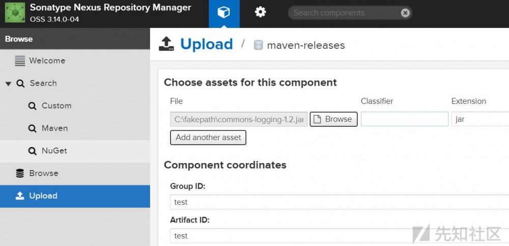Click the Artifact ID input field

pyautogui.click(x=340, y=236)
